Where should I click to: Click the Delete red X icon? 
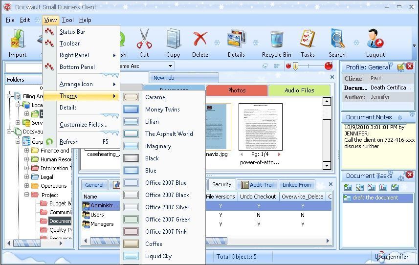pyautogui.click(x=200, y=39)
